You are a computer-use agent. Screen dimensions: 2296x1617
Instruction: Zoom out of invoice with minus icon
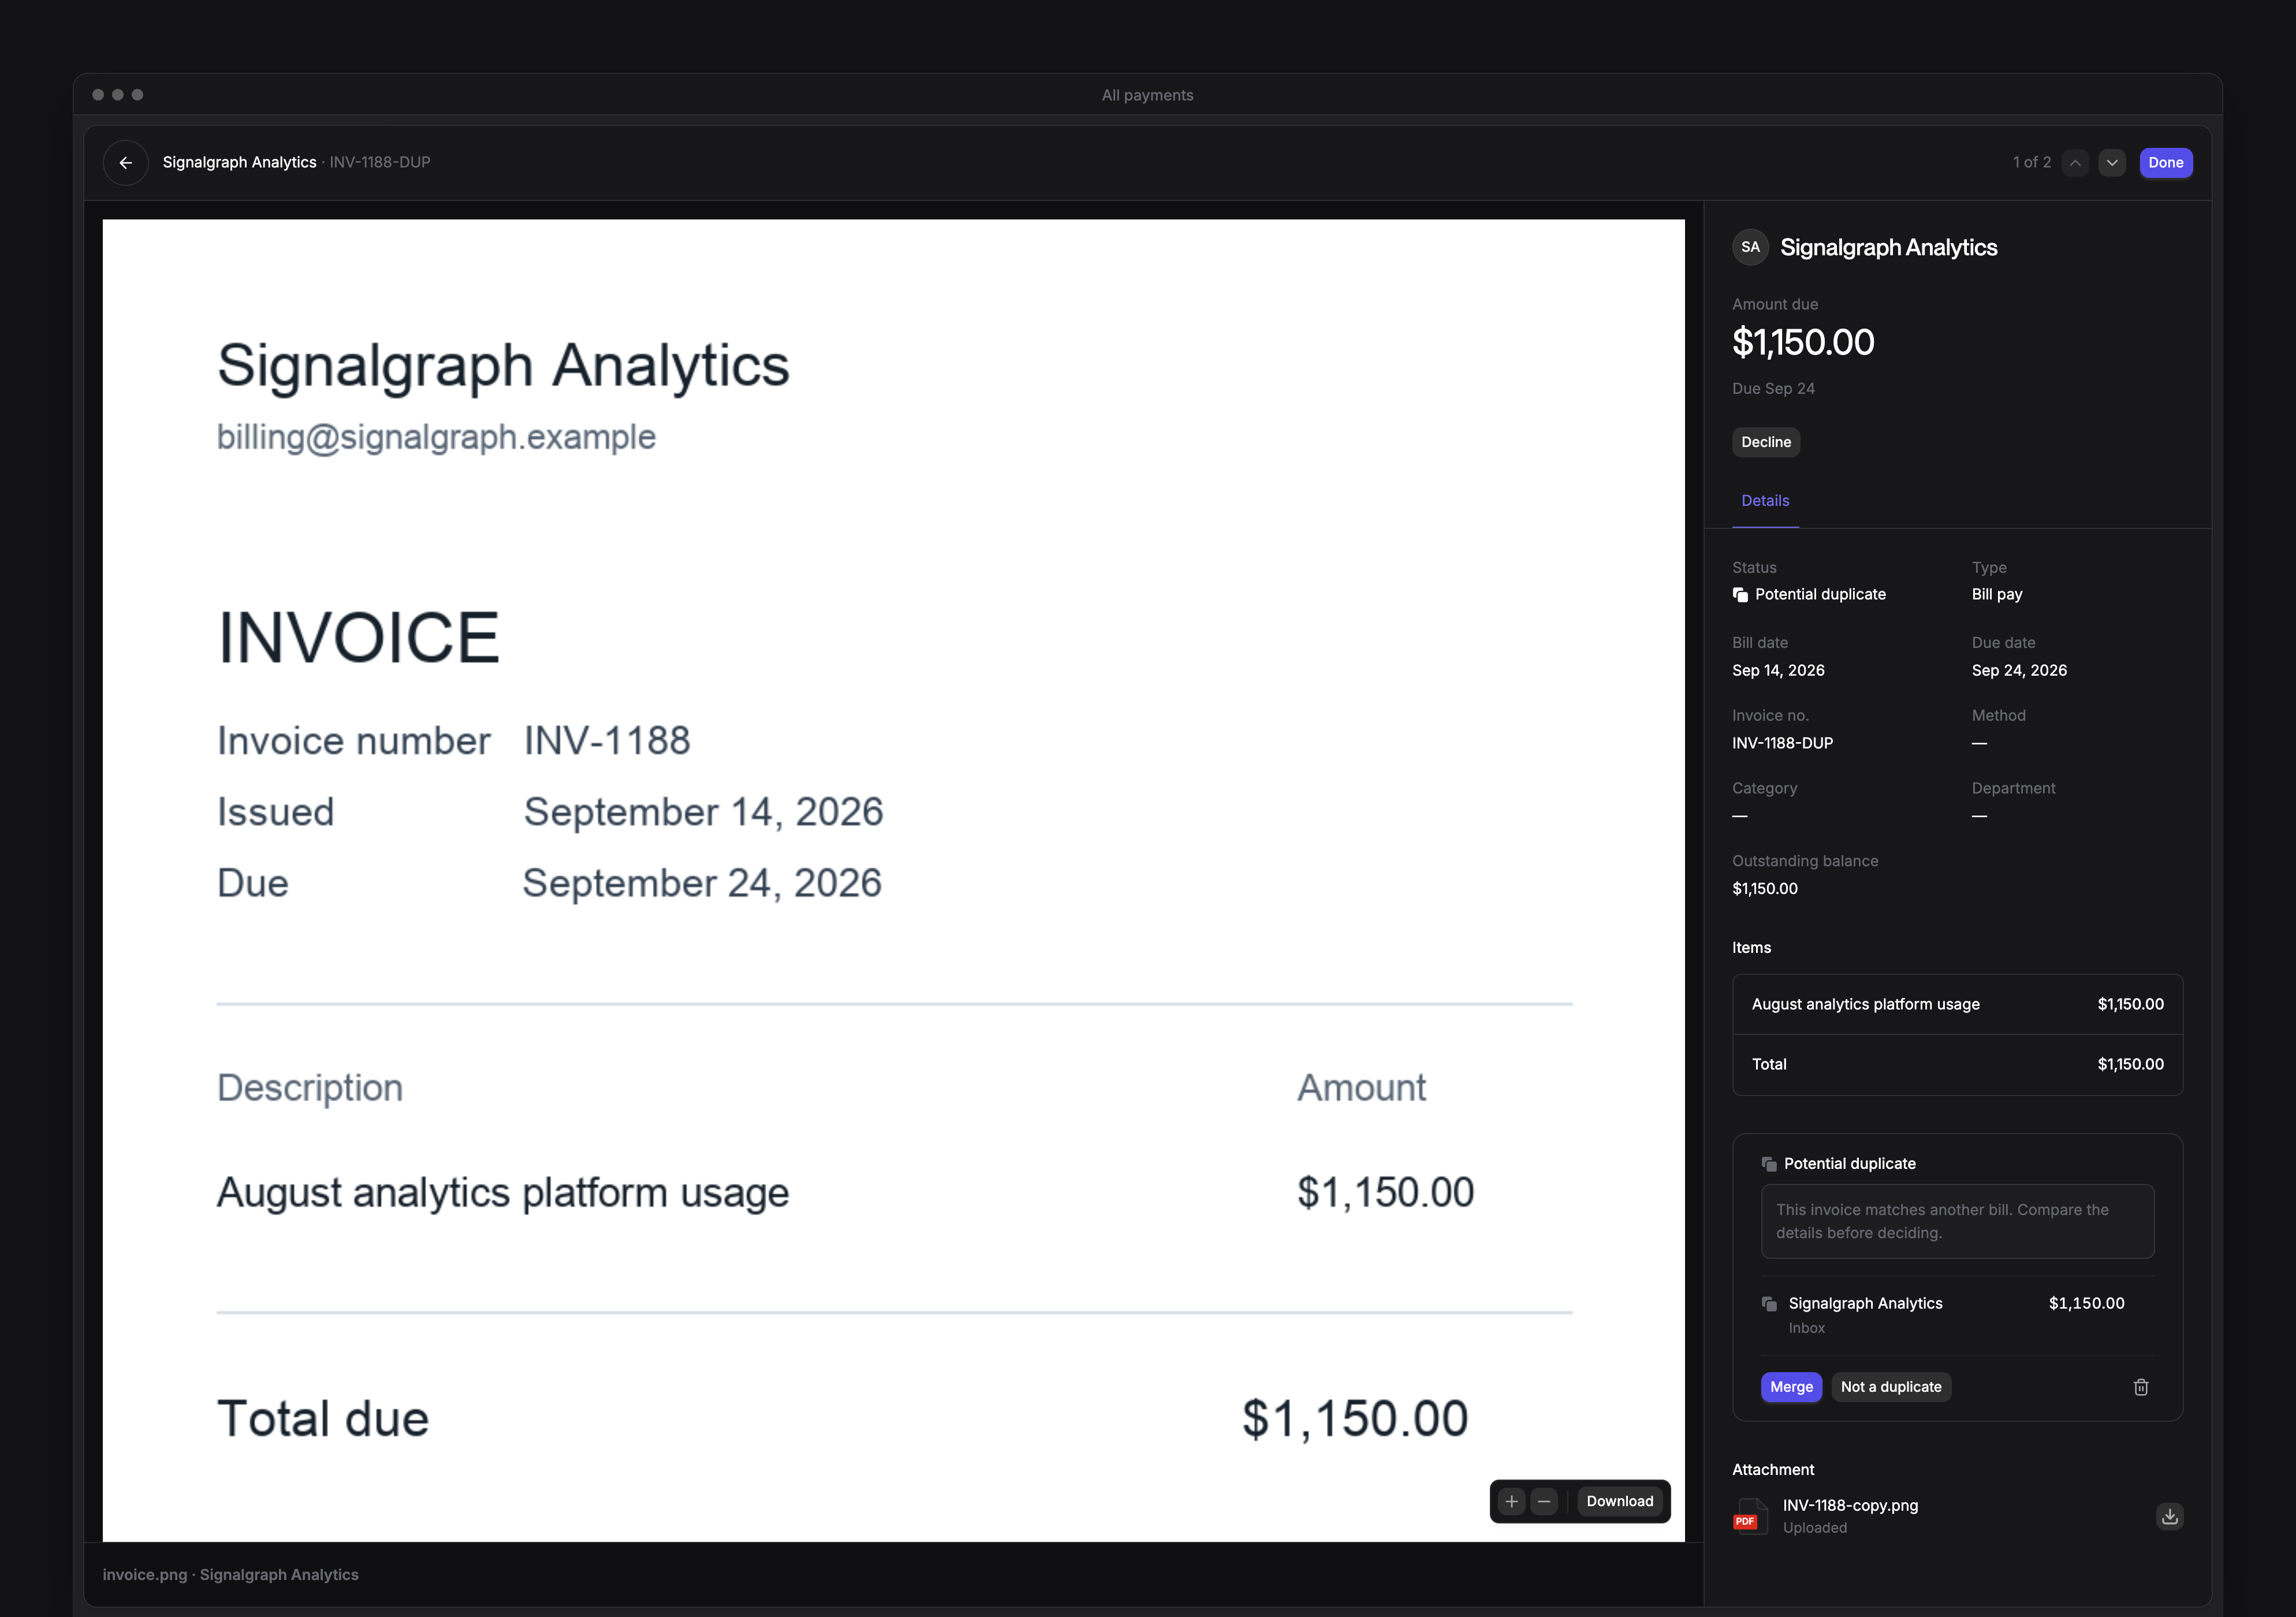click(1544, 1501)
